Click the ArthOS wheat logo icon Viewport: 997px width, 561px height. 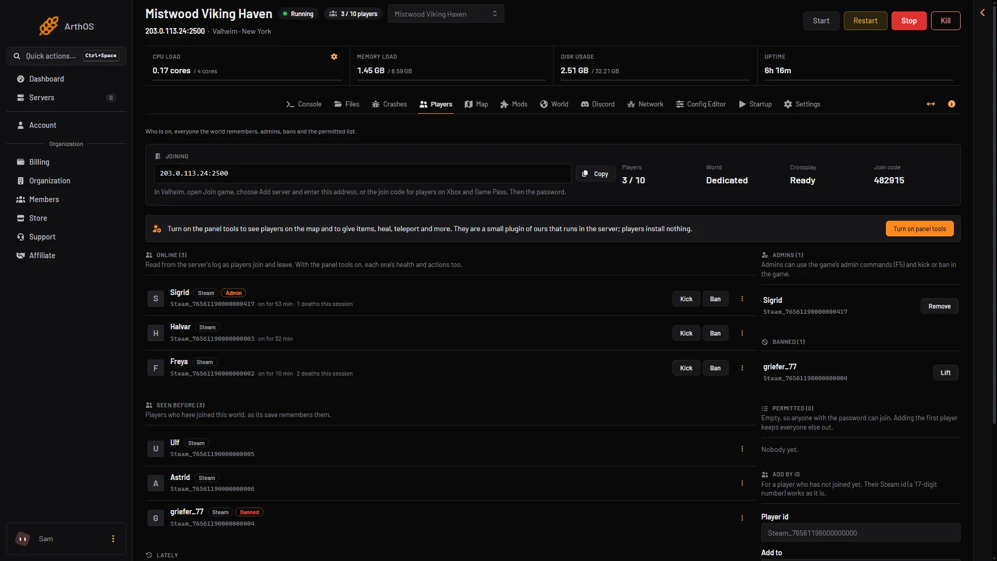(x=49, y=26)
